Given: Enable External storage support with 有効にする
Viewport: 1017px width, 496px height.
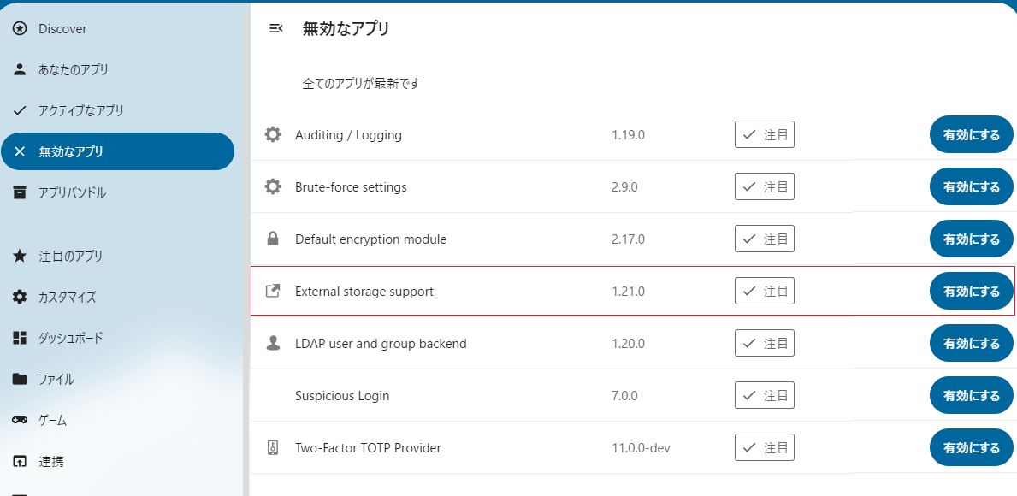Looking at the screenshot, I should click(x=971, y=291).
